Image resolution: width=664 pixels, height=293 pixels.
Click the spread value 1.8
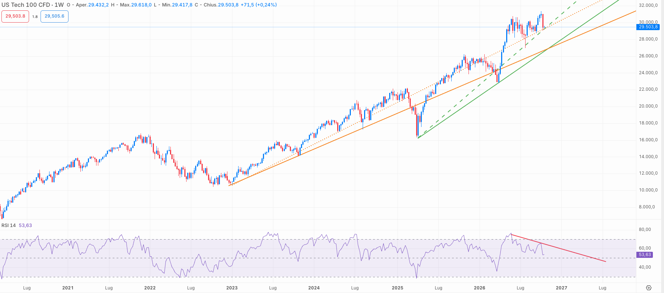coord(35,17)
